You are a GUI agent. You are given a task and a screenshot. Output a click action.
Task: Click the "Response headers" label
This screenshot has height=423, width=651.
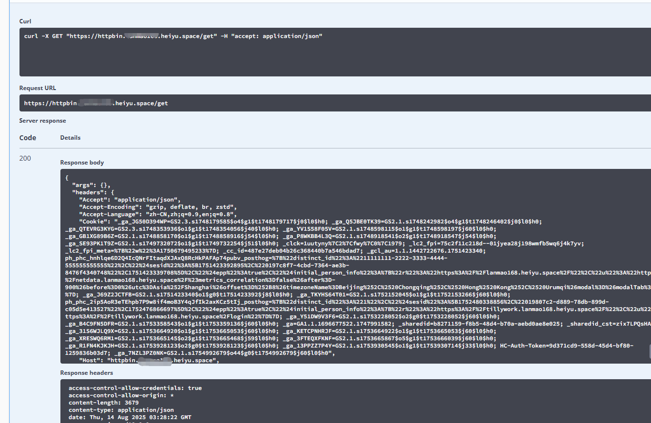(87, 373)
